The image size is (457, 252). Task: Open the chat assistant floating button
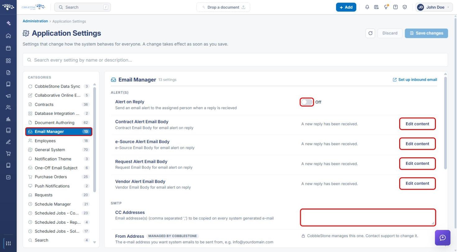pos(443,238)
